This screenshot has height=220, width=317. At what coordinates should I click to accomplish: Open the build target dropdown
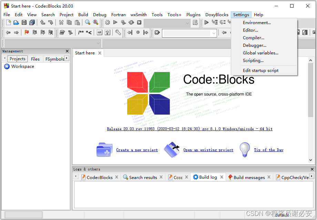click(x=167, y=23)
